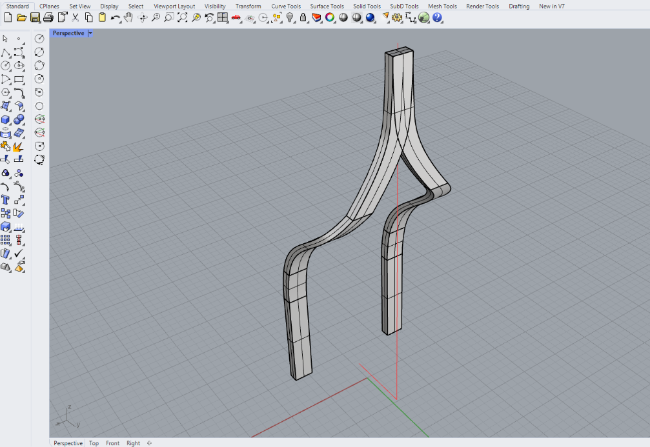Choose the arrow selection pointer tool

coord(5,39)
